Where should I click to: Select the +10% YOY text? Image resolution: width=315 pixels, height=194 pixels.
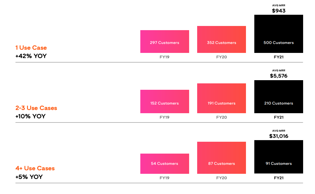31,116
